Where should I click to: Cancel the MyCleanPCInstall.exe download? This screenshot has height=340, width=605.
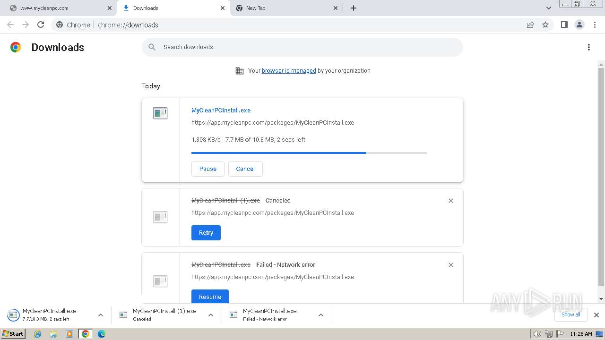(245, 169)
